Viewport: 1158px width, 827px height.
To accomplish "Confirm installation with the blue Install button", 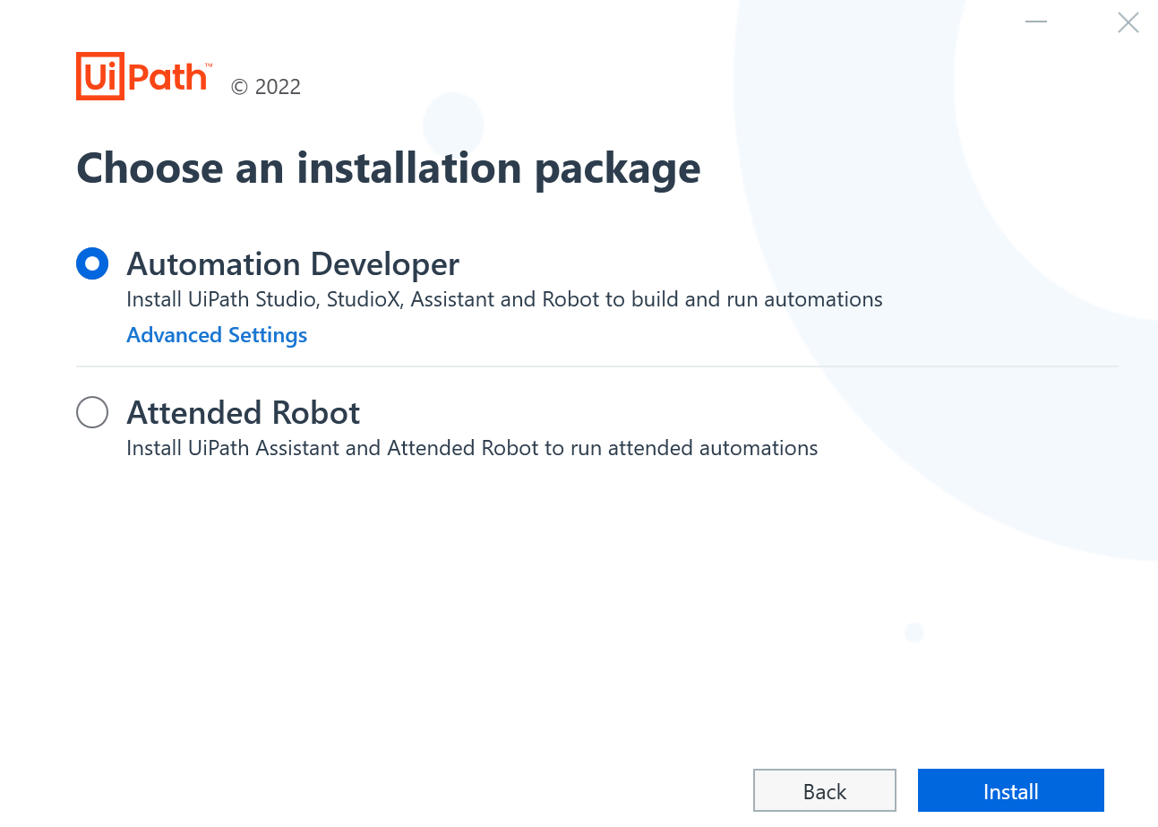I will coord(1010,791).
